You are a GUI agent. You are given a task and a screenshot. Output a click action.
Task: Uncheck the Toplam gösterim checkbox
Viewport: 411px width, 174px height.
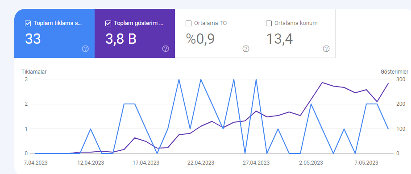coord(108,24)
